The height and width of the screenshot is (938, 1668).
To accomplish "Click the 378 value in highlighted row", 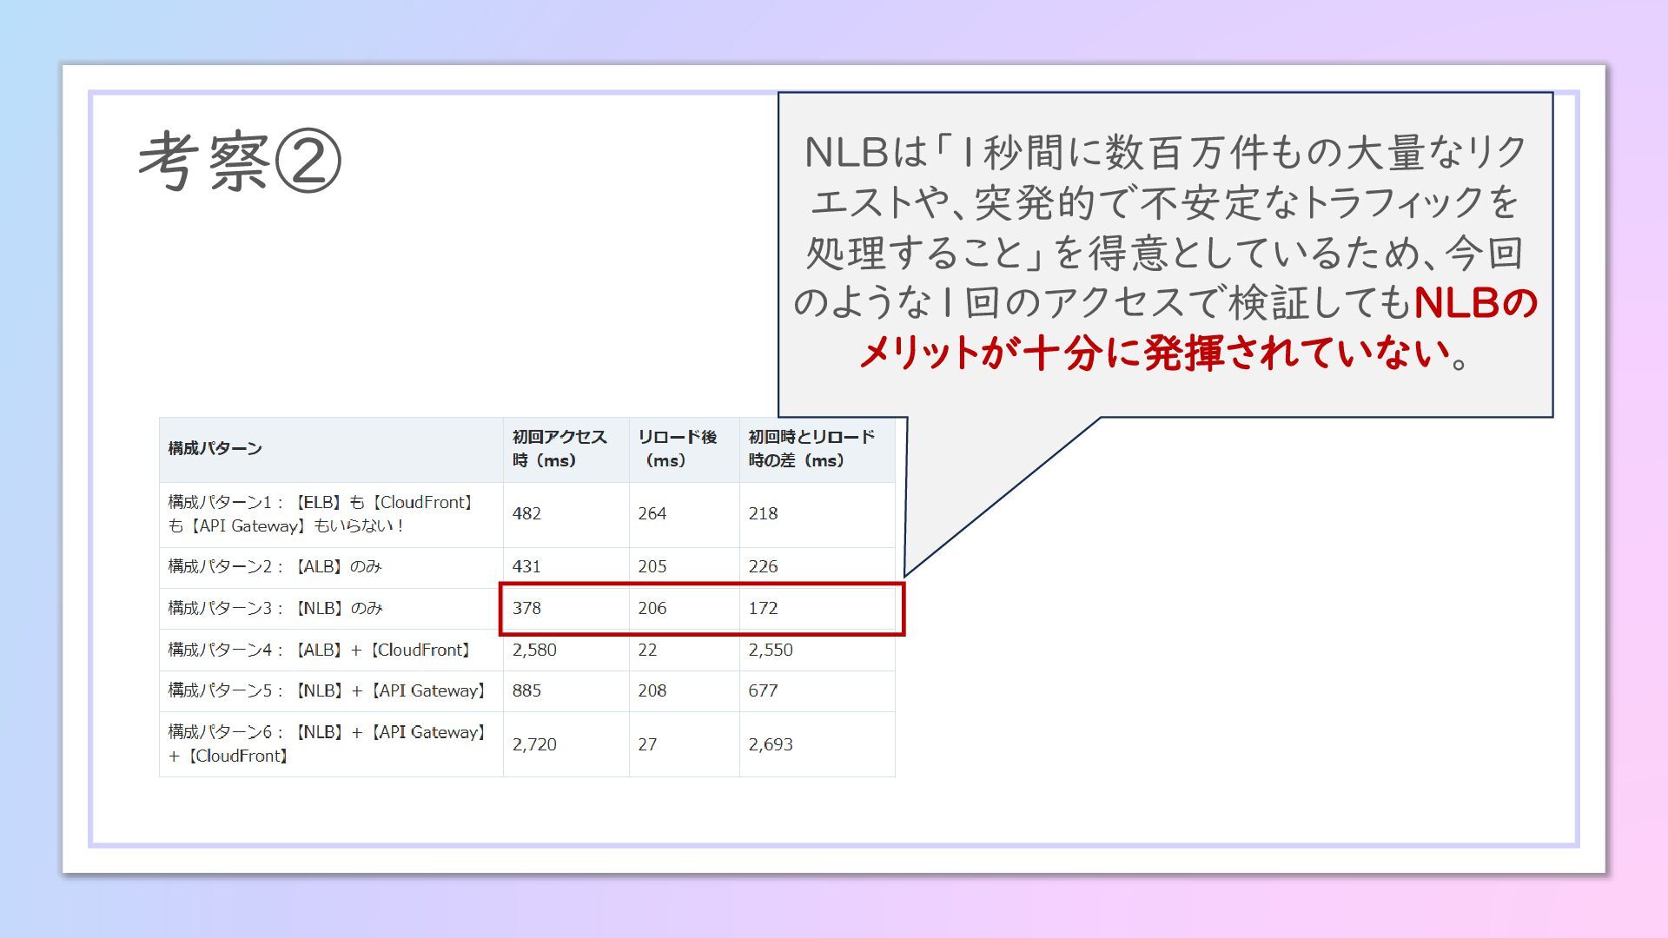I will point(526,608).
